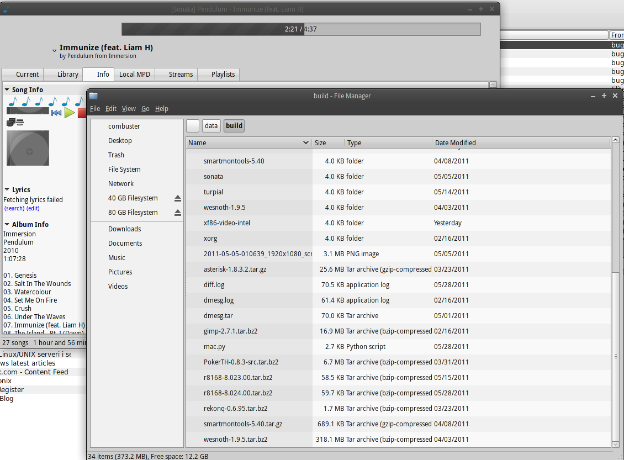Toggle the data path button
624x460 pixels.
tap(211, 126)
